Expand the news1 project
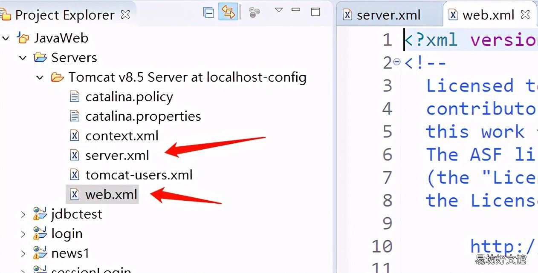This screenshot has height=273, width=538. pyautogui.click(x=23, y=253)
